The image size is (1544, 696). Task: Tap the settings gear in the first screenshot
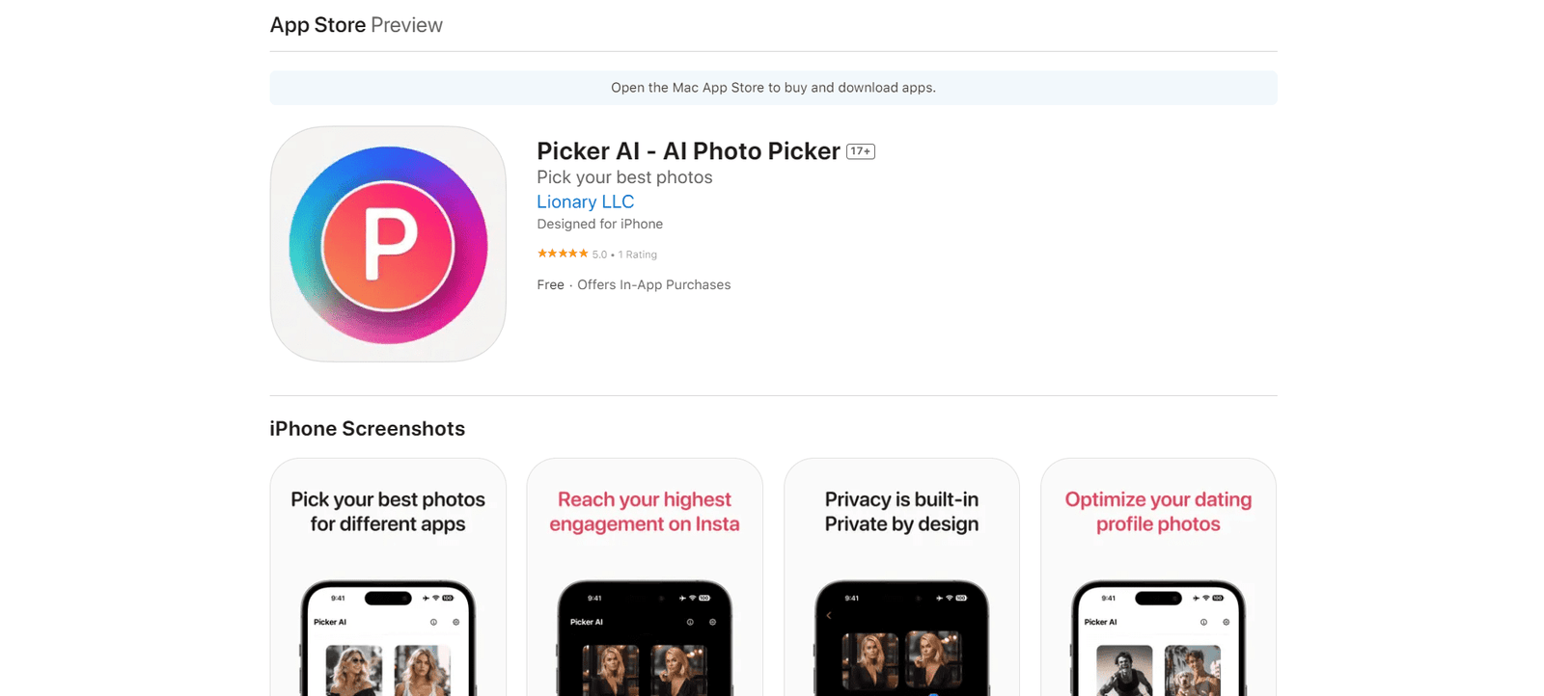456,622
